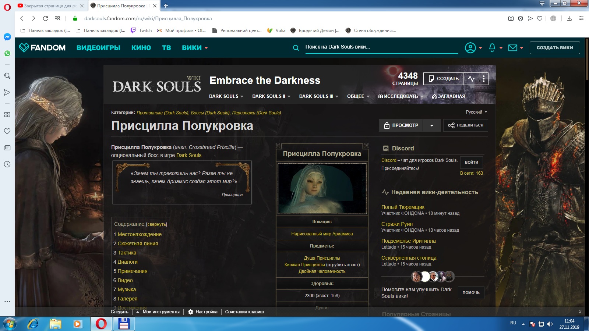
Task: Go to ЗАГЛАВНАЯ main page
Action: click(448, 96)
